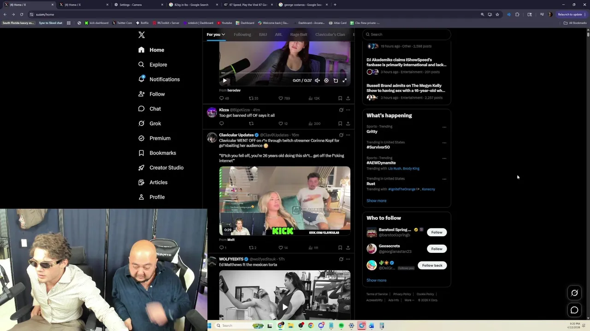Open the Clavicular Kick clip thumbnail
Image resolution: width=590 pixels, height=331 pixels.
tap(285, 201)
